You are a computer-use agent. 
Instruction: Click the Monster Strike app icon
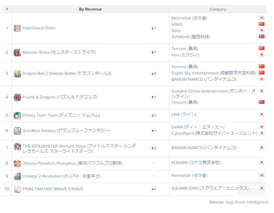coord(17,53)
